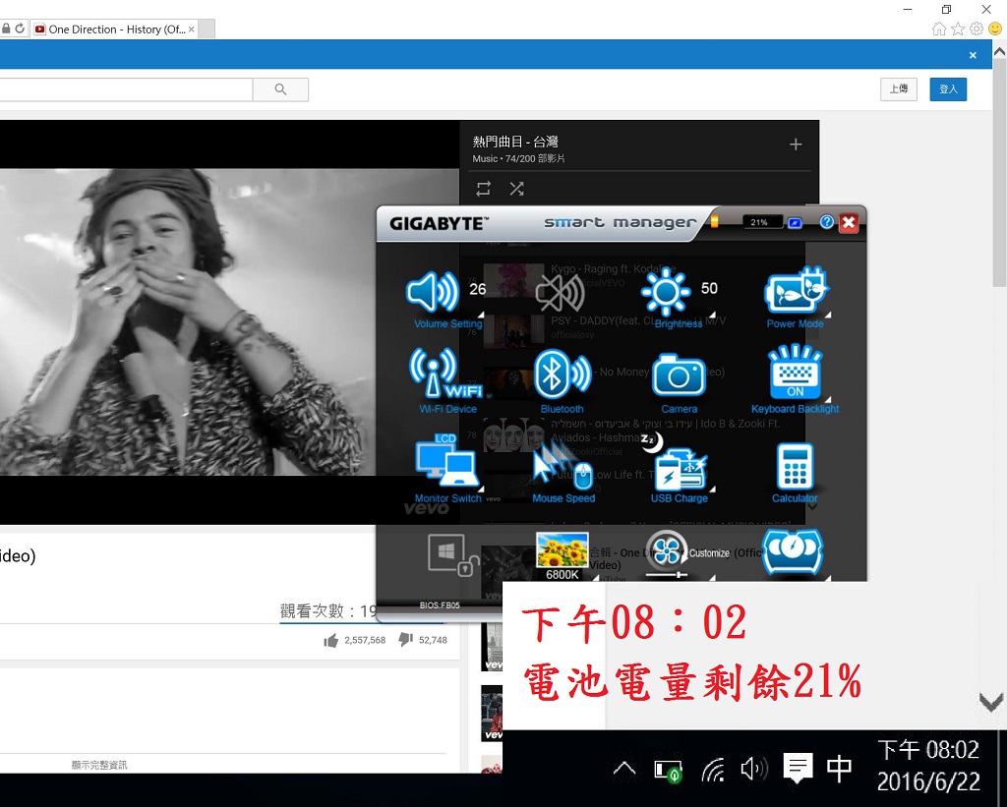Click the fan Customize icon

(667, 552)
